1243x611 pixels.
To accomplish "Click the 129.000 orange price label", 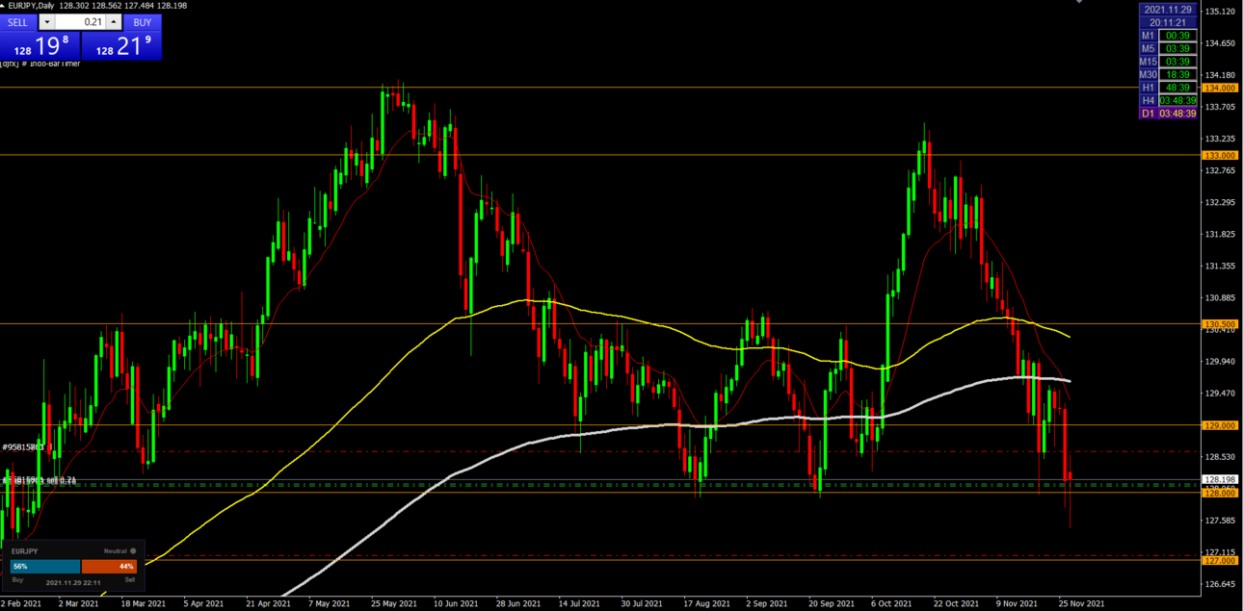I will point(1220,425).
